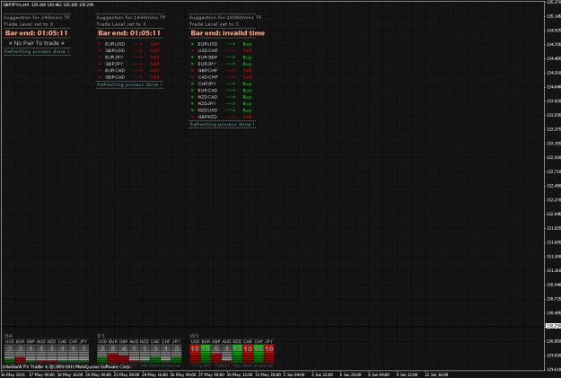Click the NZD bar in W1 meter
Viewport: 561px width, 378px height.
(x=237, y=353)
